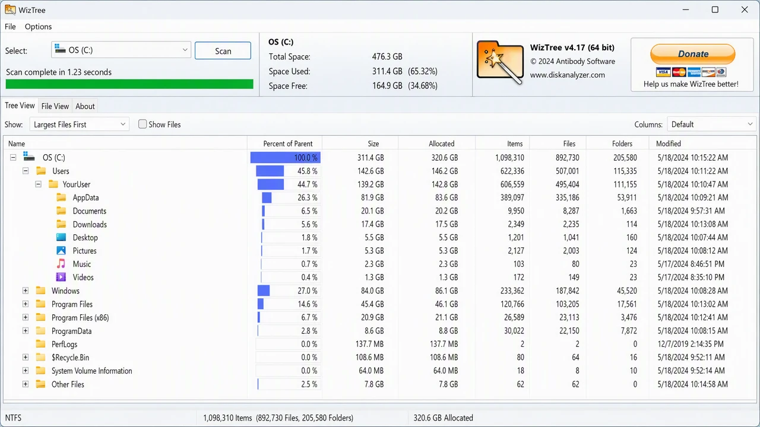
Task: Open the File menu
Action: (10, 27)
